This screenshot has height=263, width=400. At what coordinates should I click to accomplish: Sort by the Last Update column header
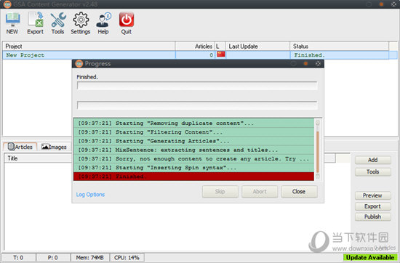click(257, 46)
